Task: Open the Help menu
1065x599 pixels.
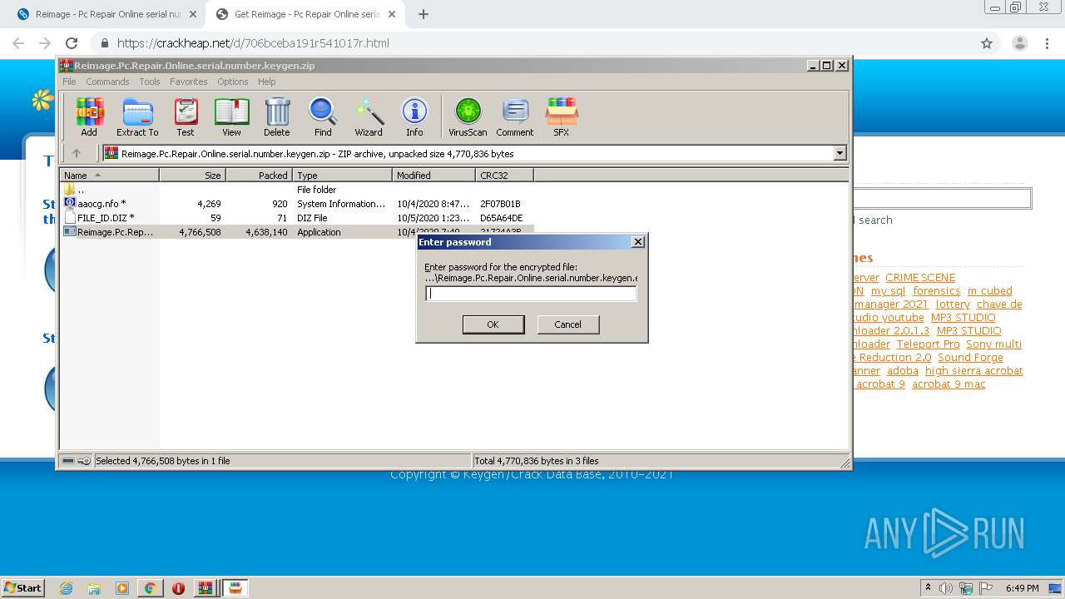Action: pos(266,82)
